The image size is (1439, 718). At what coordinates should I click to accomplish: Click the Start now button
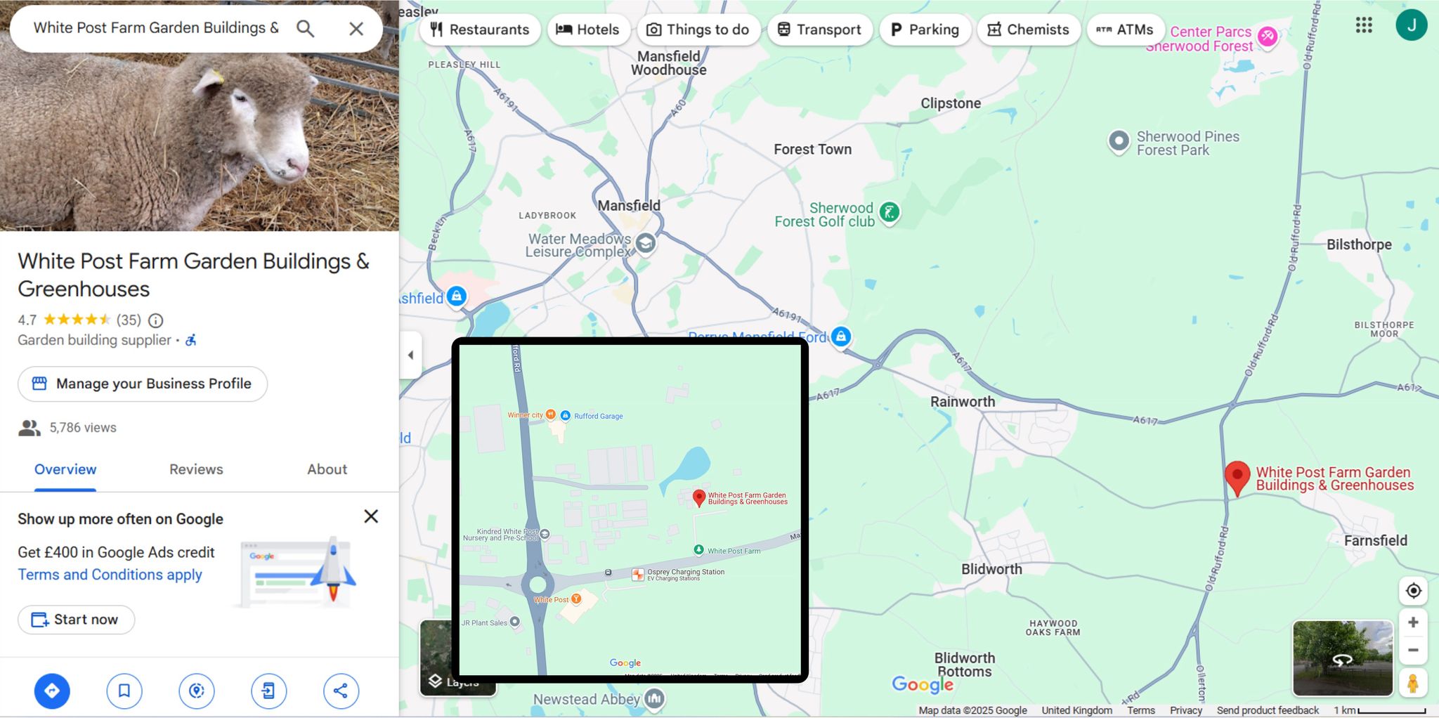click(76, 620)
